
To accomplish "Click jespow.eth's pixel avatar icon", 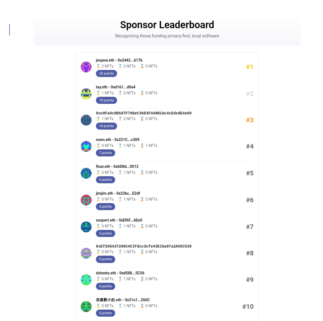I will point(86,67).
